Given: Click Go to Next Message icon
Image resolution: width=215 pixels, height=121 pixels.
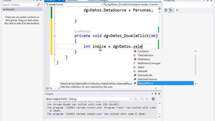Looking at the screenshot, I should pyautogui.click(x=147, y=99).
